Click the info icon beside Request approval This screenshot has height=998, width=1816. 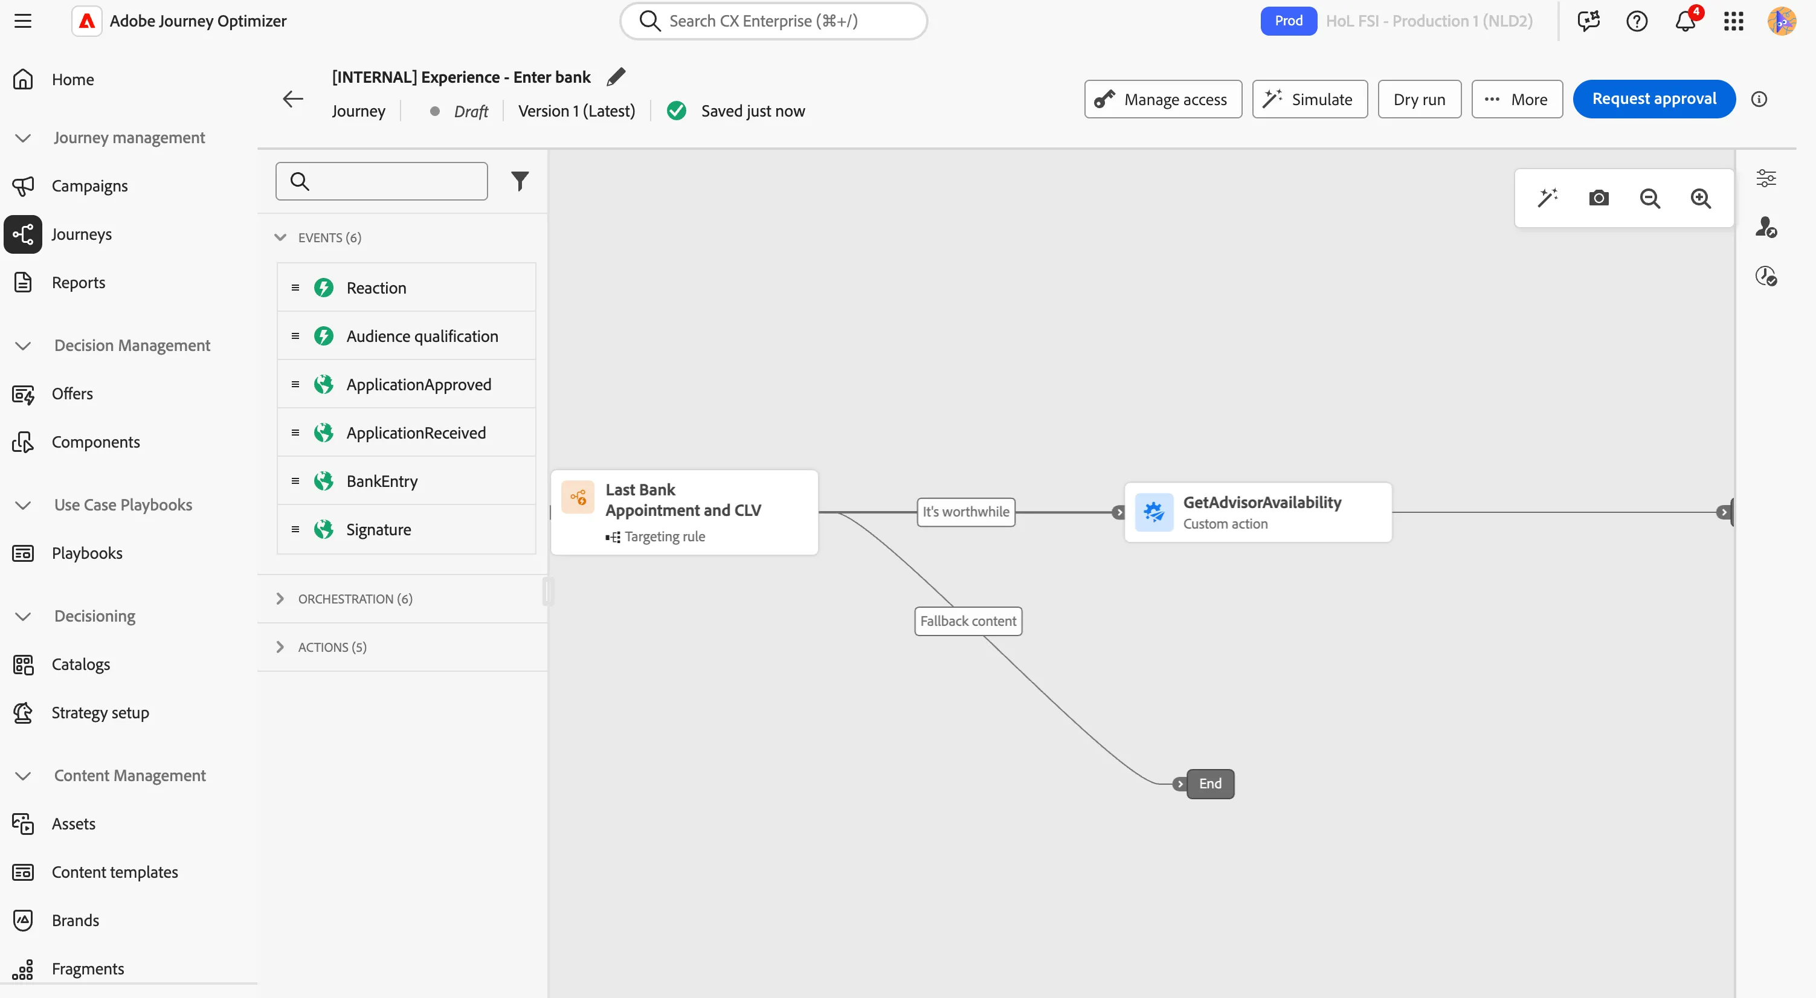1758,99
